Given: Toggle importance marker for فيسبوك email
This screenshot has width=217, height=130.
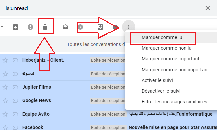Looking at the screenshot, I should [x=15, y=74].
